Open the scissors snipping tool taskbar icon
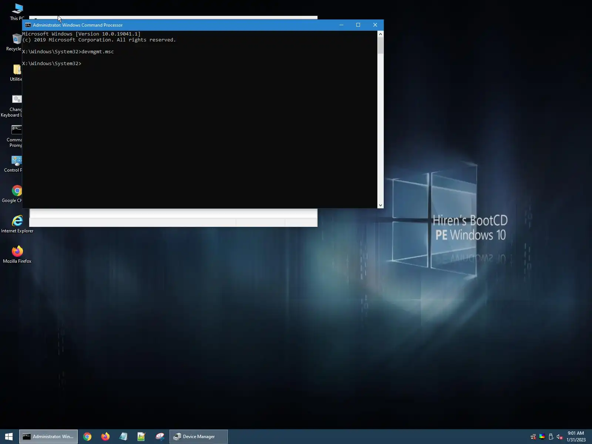Image resolution: width=592 pixels, height=444 pixels. coord(160,437)
